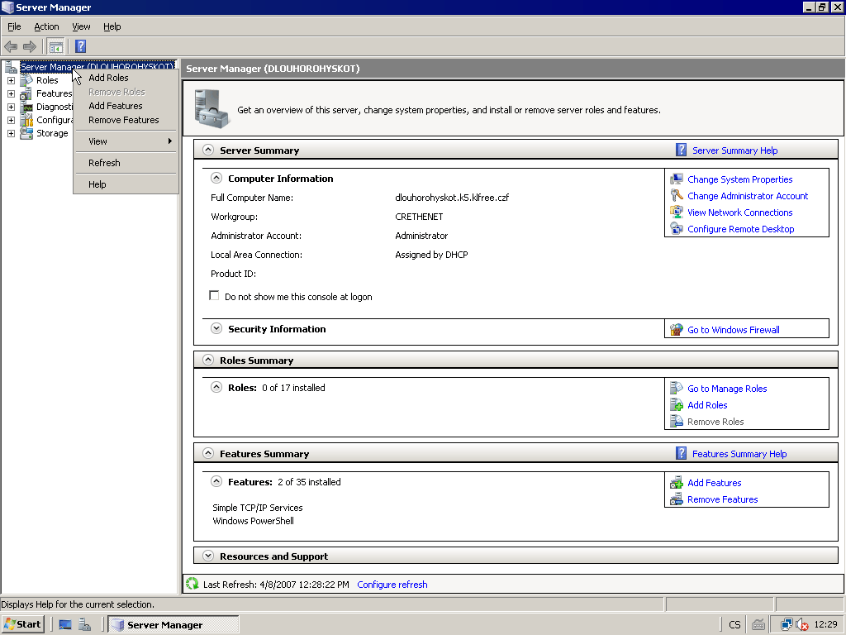Click the Change System Properties icon
846x635 pixels.
coord(677,179)
